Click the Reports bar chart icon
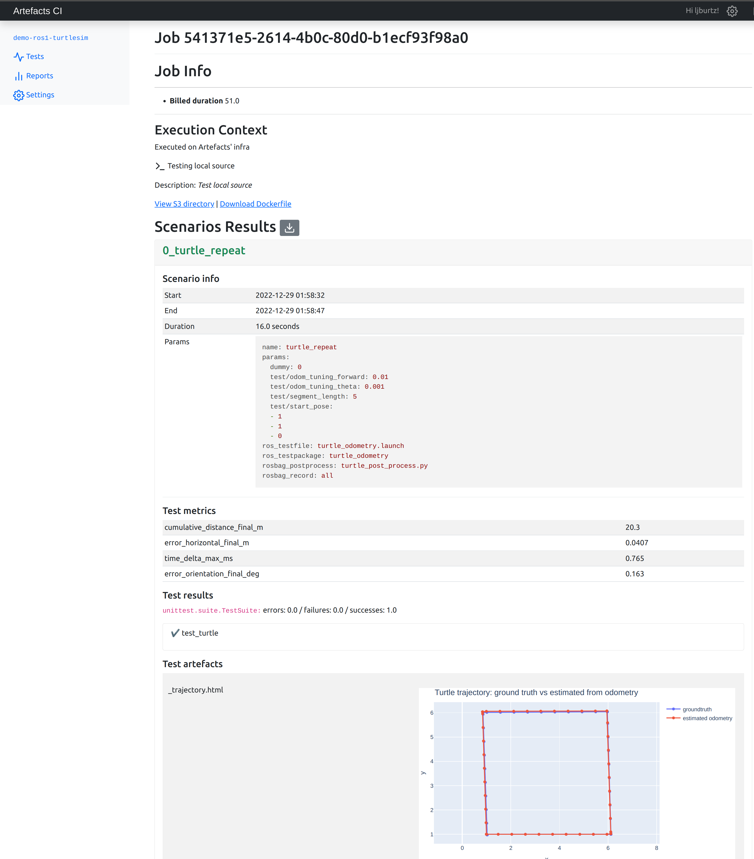This screenshot has height=859, width=754. [19, 76]
